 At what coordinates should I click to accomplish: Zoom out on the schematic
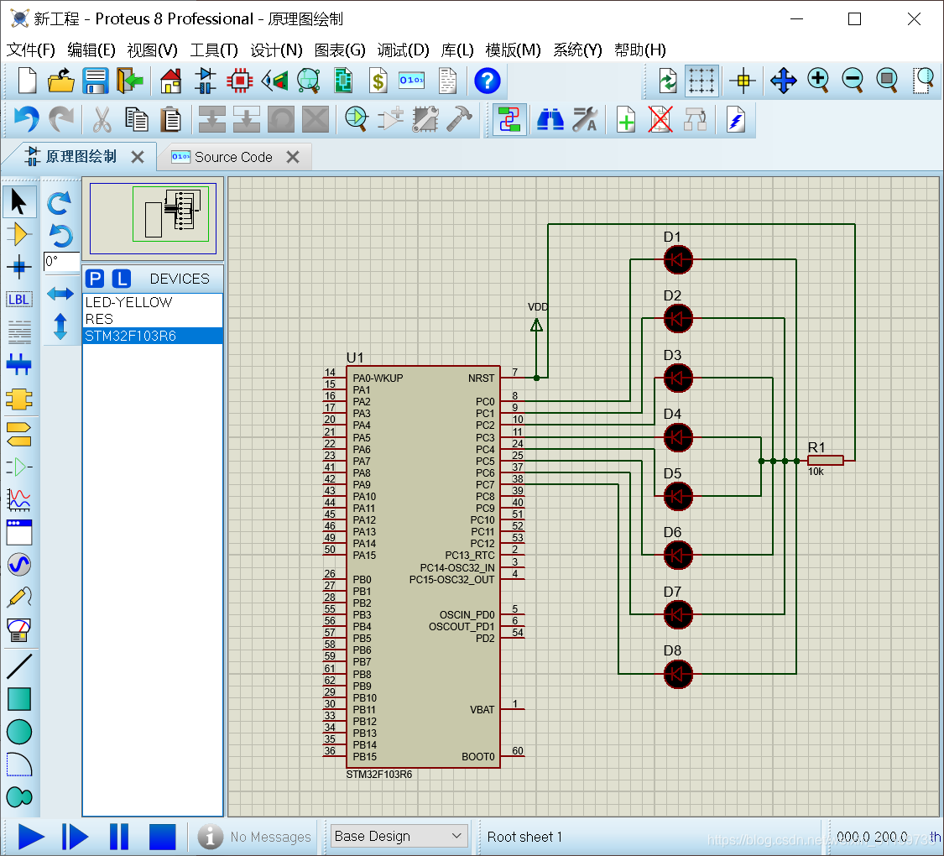[853, 81]
